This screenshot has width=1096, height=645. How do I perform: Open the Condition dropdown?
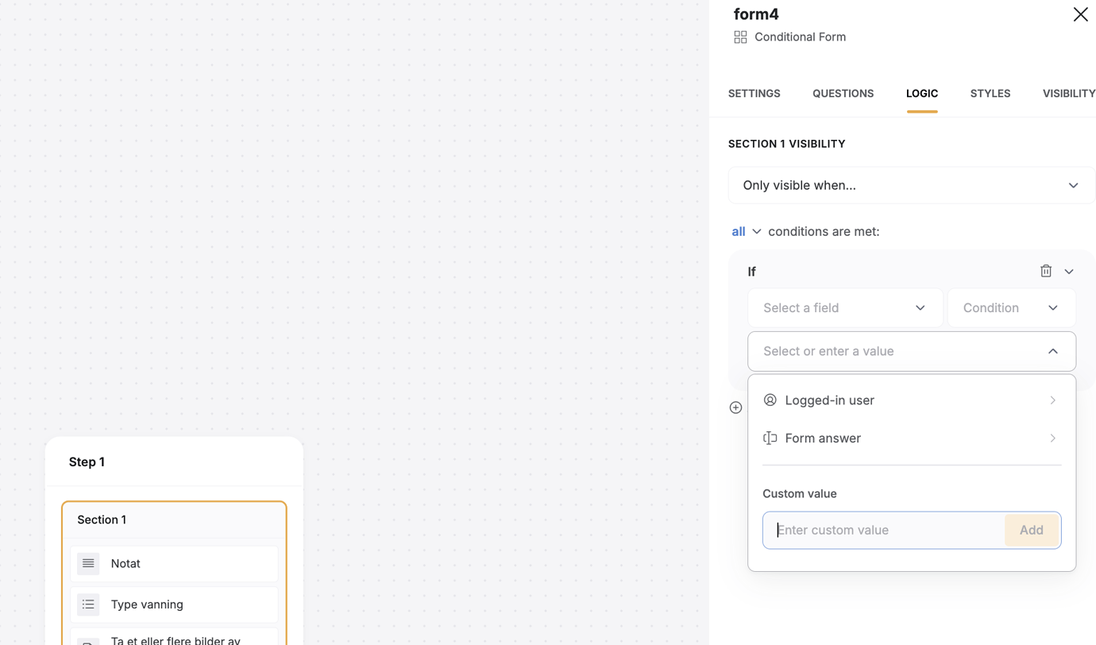click(1011, 307)
